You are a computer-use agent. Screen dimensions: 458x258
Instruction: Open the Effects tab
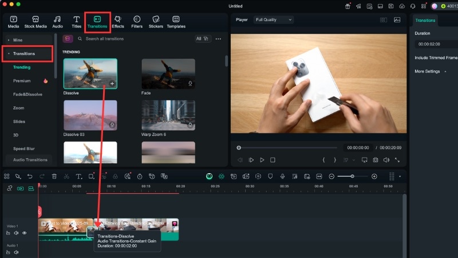[x=118, y=22]
